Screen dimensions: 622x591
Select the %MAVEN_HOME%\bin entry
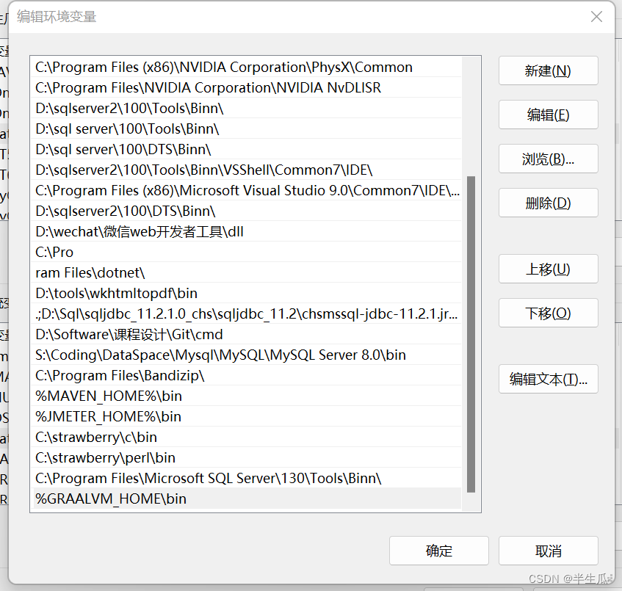coord(246,396)
